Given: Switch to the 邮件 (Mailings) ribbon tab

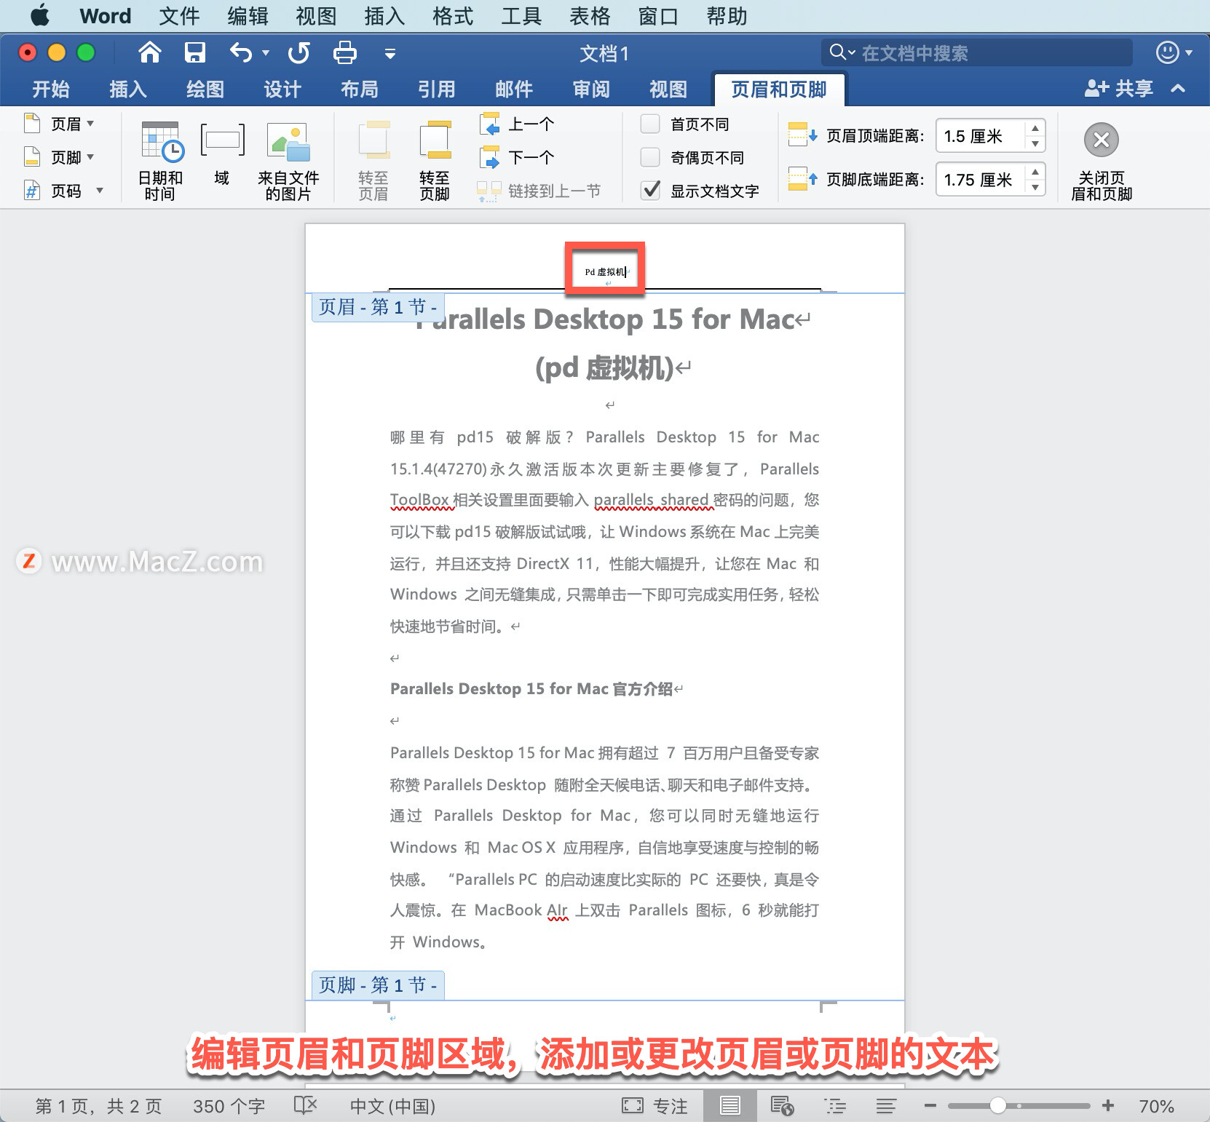Looking at the screenshot, I should [x=514, y=89].
